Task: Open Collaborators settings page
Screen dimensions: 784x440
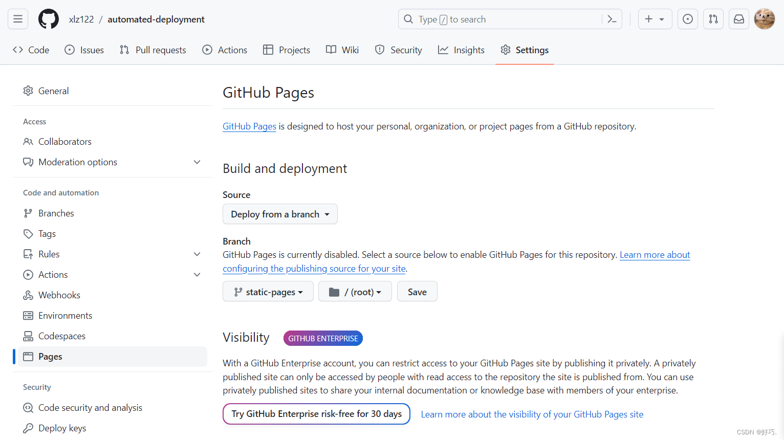Action: [113, 142]
